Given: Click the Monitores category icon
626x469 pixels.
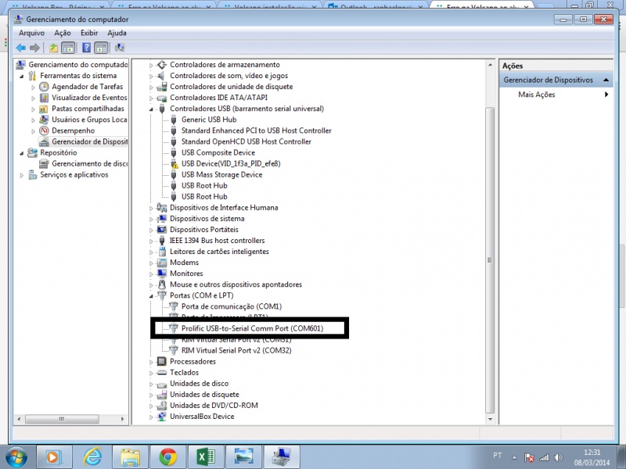Looking at the screenshot, I should 161,274.
